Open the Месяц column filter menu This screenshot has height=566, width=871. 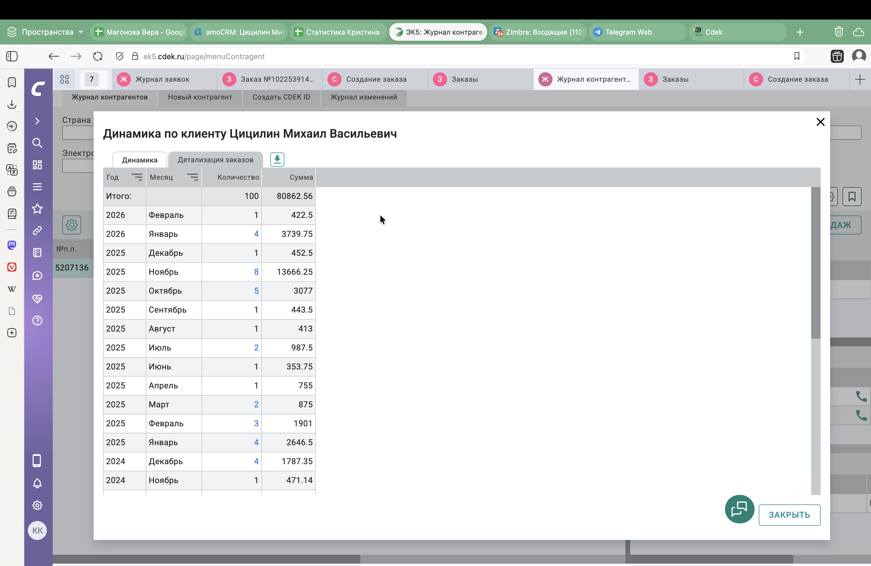tap(193, 177)
